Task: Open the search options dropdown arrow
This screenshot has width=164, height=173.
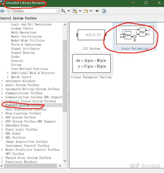Action: point(69,11)
